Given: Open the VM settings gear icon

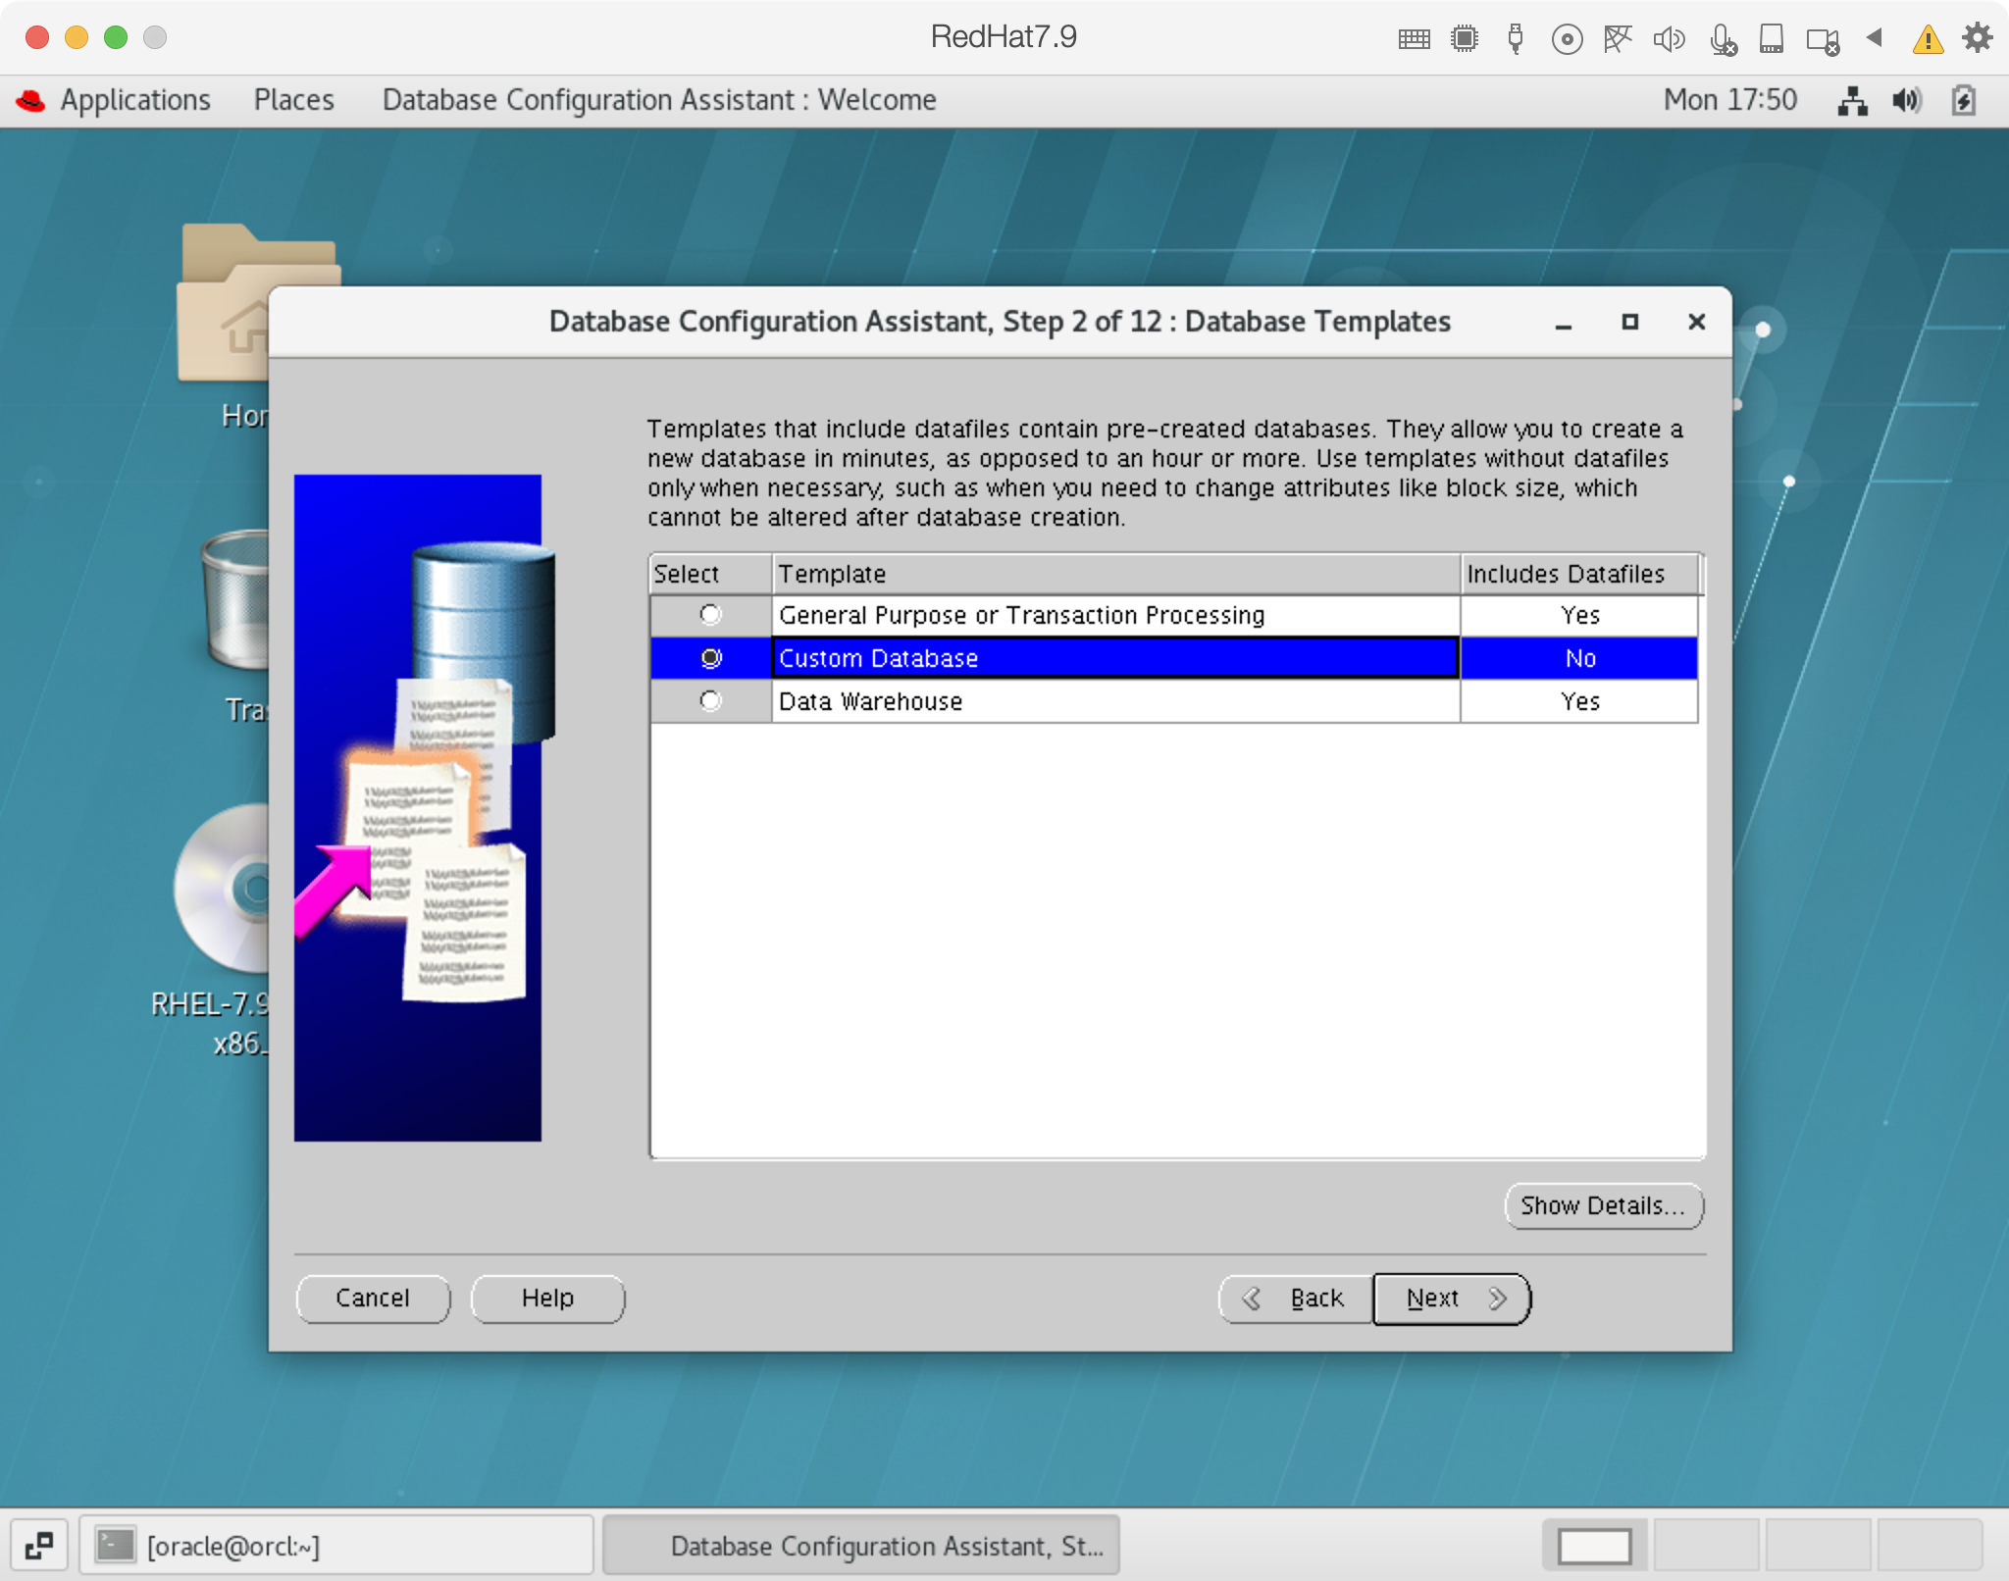Looking at the screenshot, I should point(1977,38).
